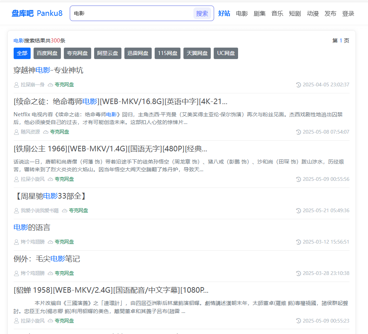Open the 短剧 navigation item

[x=295, y=13]
